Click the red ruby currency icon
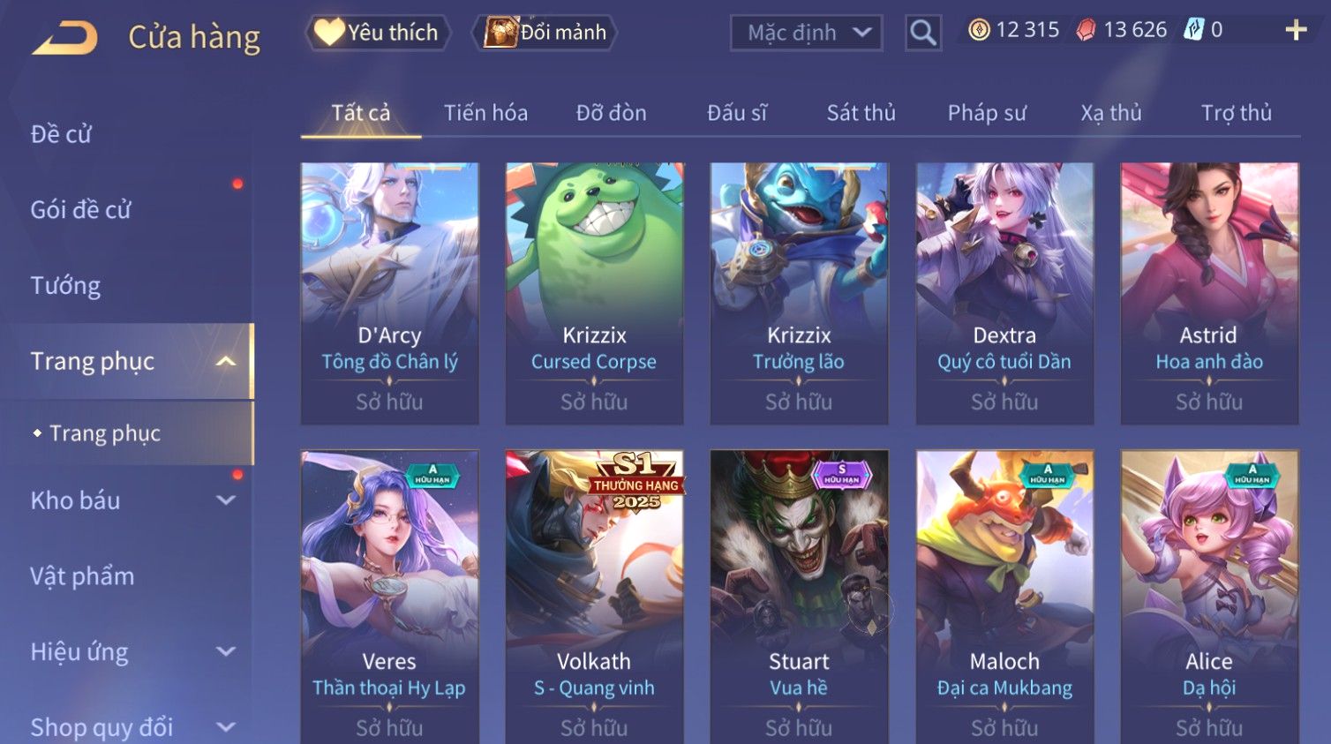The height and width of the screenshot is (744, 1331). click(x=1086, y=30)
